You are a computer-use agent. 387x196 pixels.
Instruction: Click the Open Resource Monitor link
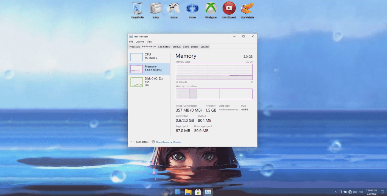pyautogui.click(x=169, y=142)
